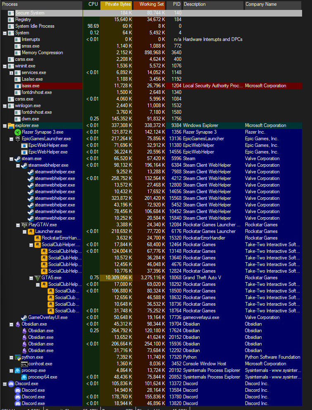Viewport: 312px width, 410px height.
Task: Select the Lsalso.exe process
Action: 151,79
